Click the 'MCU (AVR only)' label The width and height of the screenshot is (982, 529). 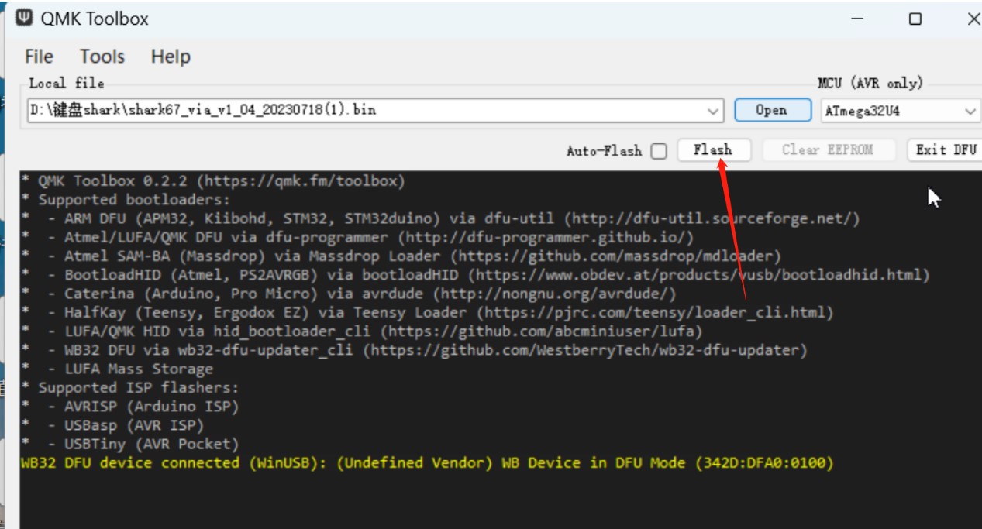point(870,83)
